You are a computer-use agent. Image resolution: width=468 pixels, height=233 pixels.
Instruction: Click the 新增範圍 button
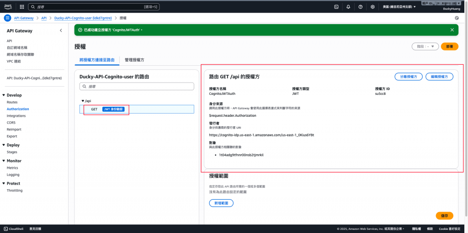221,203
